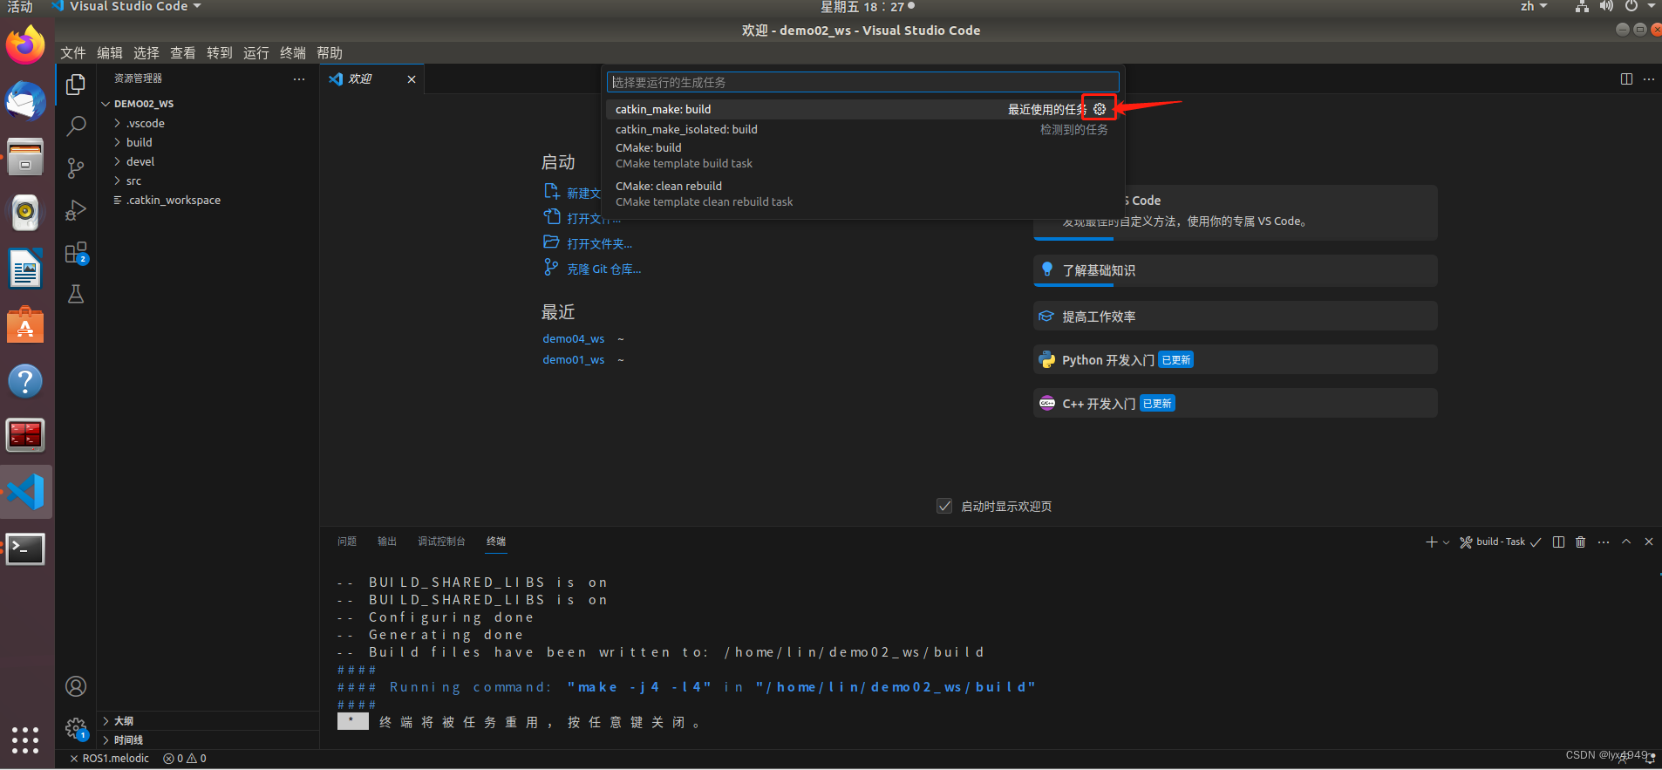Screen dimensions: 1662x770
Task: Open editor More Actions ellipsis
Action: click(1648, 78)
